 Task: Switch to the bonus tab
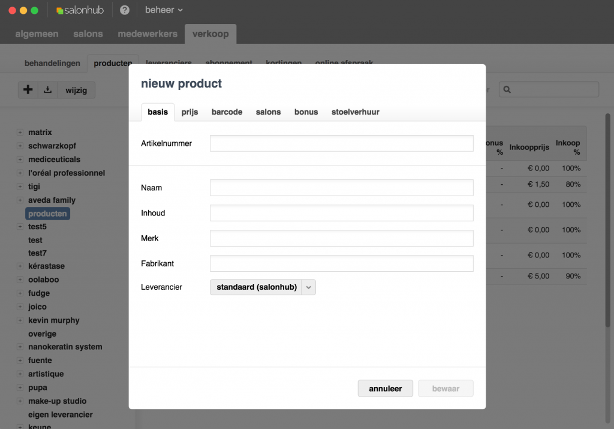coord(306,112)
